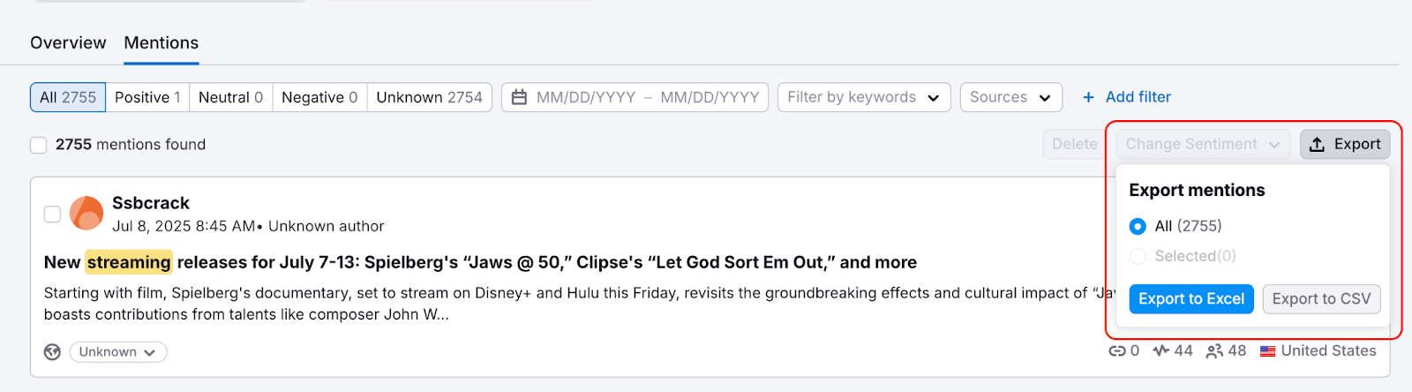Show Unknown 2754 sentiment mentions
This screenshot has height=392, width=1412.
click(429, 97)
